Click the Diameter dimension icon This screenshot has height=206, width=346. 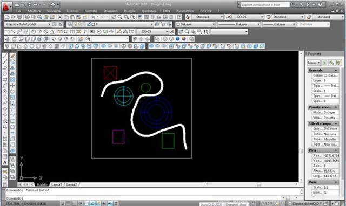[x=45, y=32]
